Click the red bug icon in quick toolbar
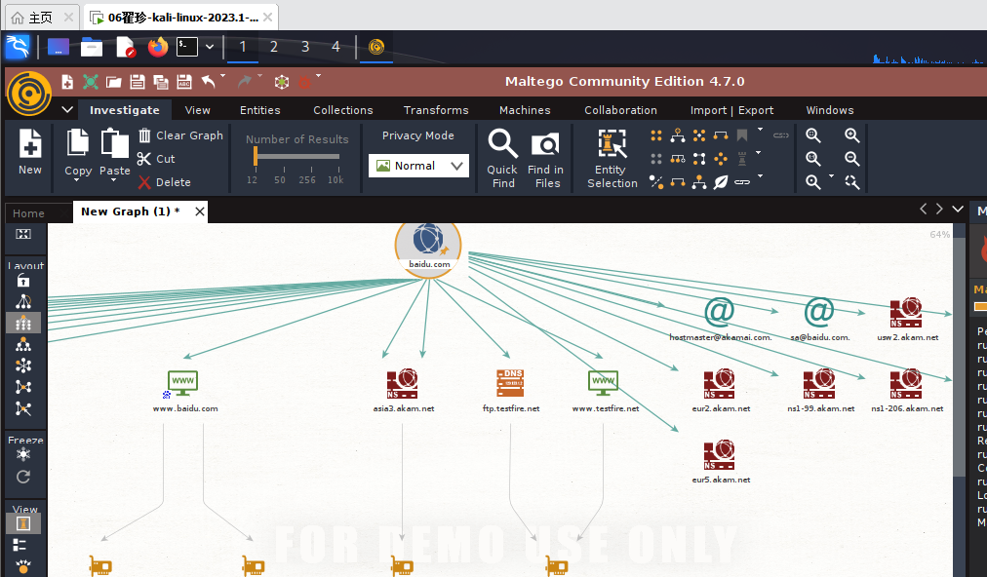This screenshot has height=577, width=987. point(304,83)
